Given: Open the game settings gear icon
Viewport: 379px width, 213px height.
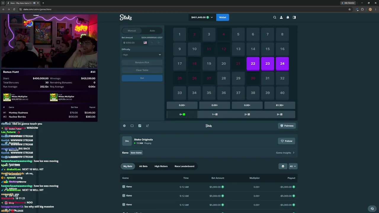Looking at the screenshot, I should pyautogui.click(x=124, y=126).
